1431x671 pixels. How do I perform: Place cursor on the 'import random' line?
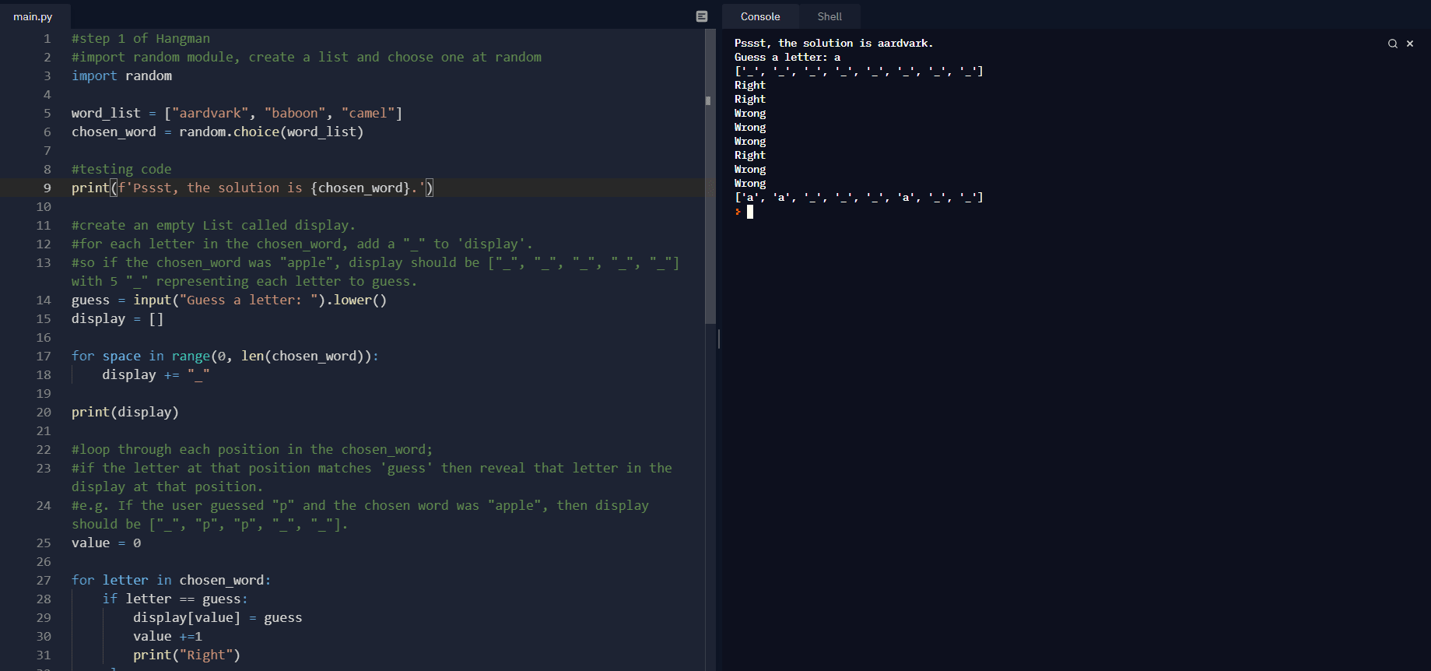[x=121, y=76]
